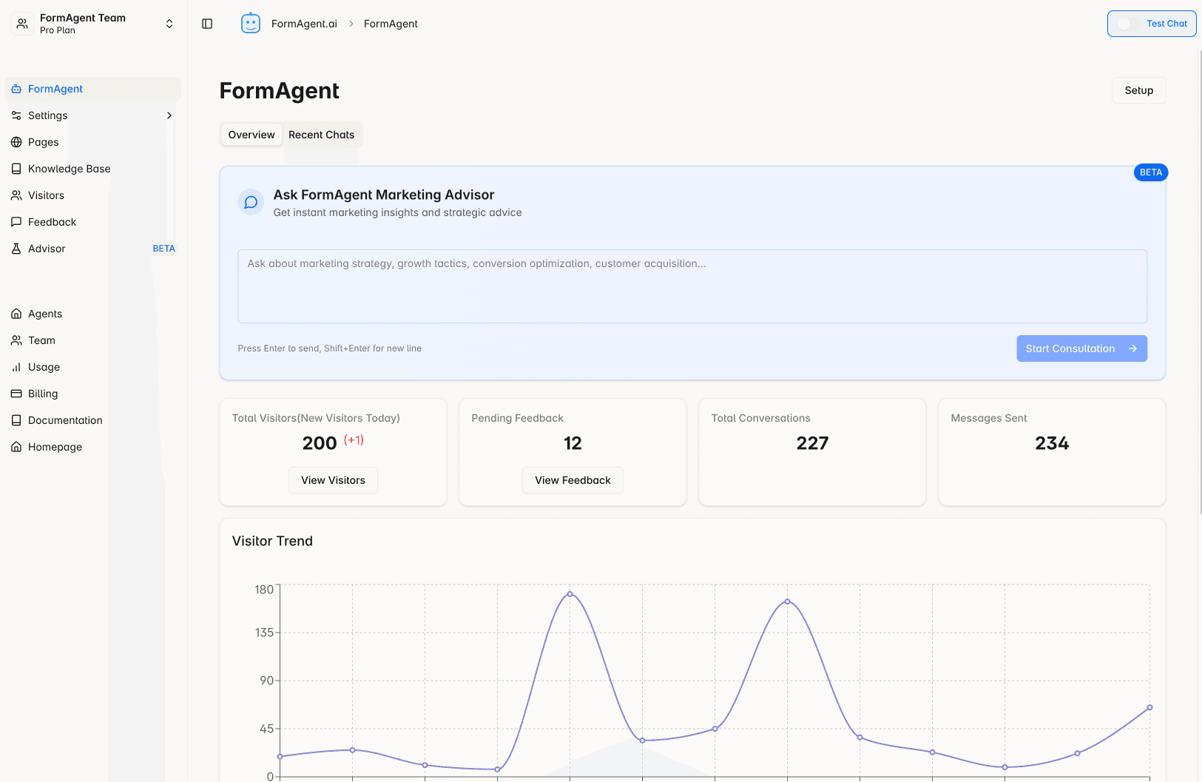Click the Start Consultation button
1202x782 pixels.
pyautogui.click(x=1081, y=348)
